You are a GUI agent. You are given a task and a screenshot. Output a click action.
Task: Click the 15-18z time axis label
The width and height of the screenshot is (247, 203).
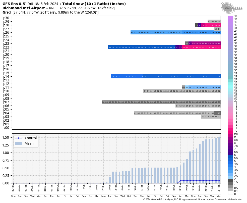142,188
